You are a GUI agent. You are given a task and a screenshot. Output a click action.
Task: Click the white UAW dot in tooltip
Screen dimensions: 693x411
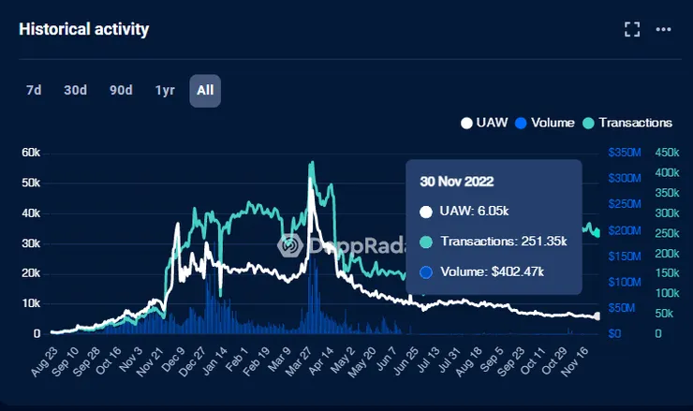[427, 212]
